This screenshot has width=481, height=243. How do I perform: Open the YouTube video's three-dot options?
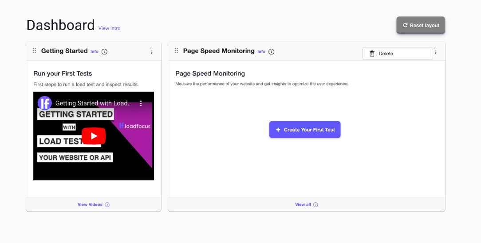(x=141, y=103)
